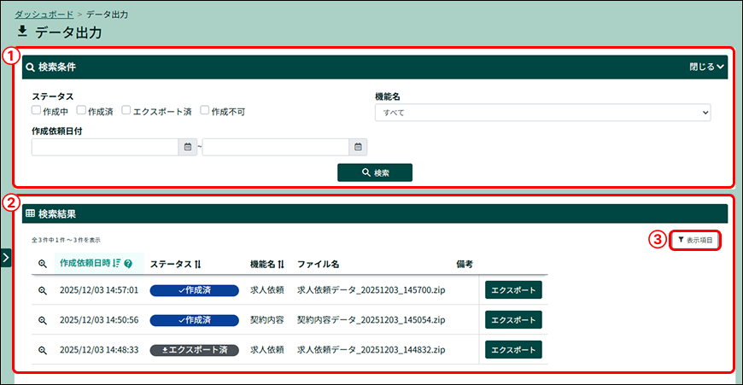
Task: Export 契約内容データ_20251203_145054.zip
Action: click(513, 320)
